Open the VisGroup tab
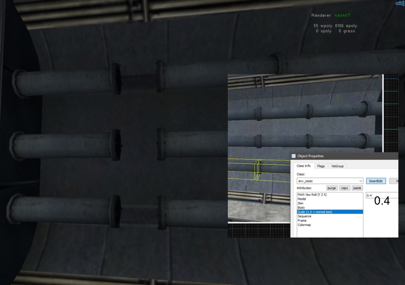 337,166
